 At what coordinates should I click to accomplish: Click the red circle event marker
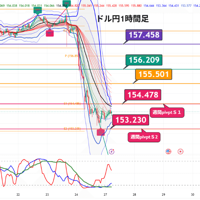(180, 152)
